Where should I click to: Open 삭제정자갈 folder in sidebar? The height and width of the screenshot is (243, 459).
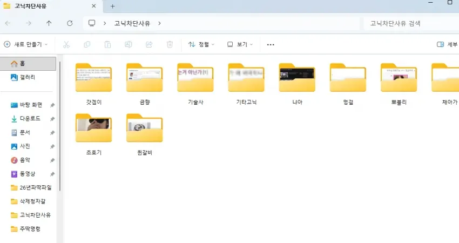point(29,201)
